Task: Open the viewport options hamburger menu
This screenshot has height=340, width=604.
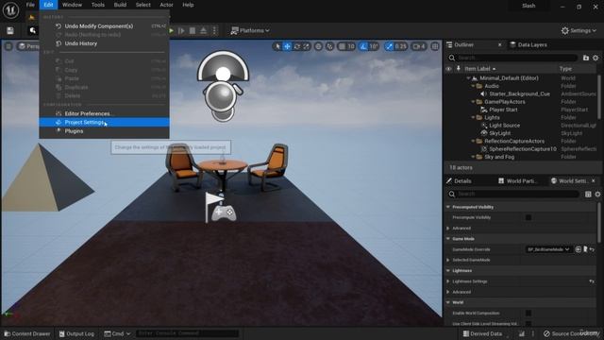Action: pos(8,46)
